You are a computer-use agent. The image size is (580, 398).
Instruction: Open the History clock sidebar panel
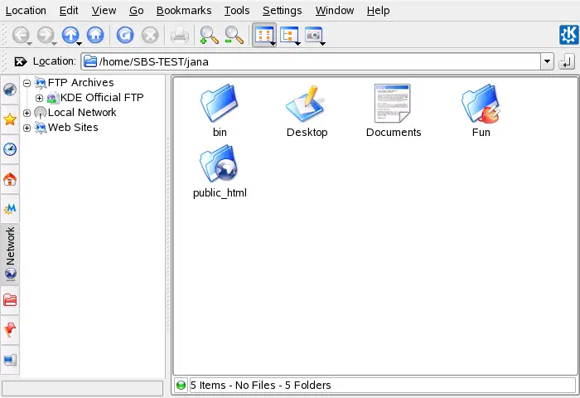click(10, 149)
